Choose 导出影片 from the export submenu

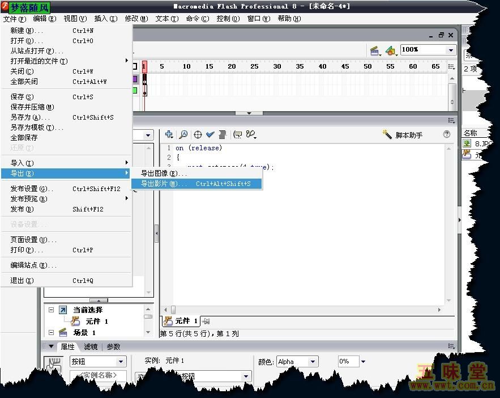pos(196,184)
